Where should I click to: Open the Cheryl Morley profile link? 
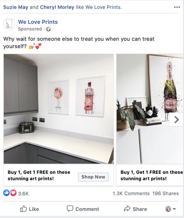[x=57, y=7]
